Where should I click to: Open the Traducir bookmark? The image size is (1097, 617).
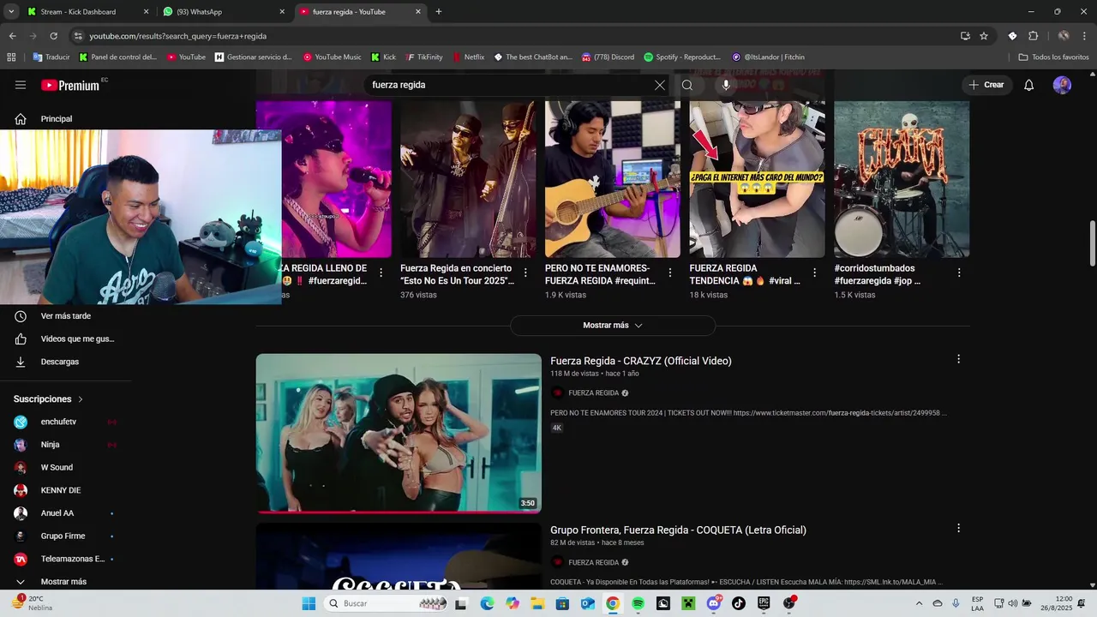[x=51, y=57]
